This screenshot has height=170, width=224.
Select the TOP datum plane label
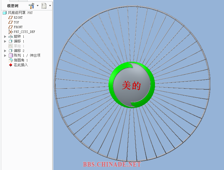click(16, 22)
